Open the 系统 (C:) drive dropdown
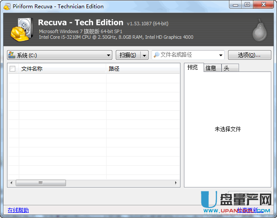 (x=109, y=55)
